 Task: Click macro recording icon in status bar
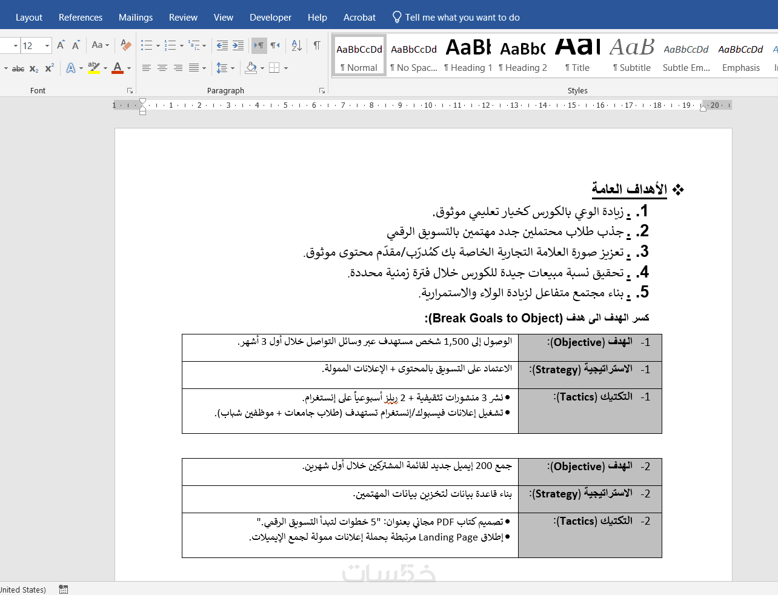coord(63,589)
